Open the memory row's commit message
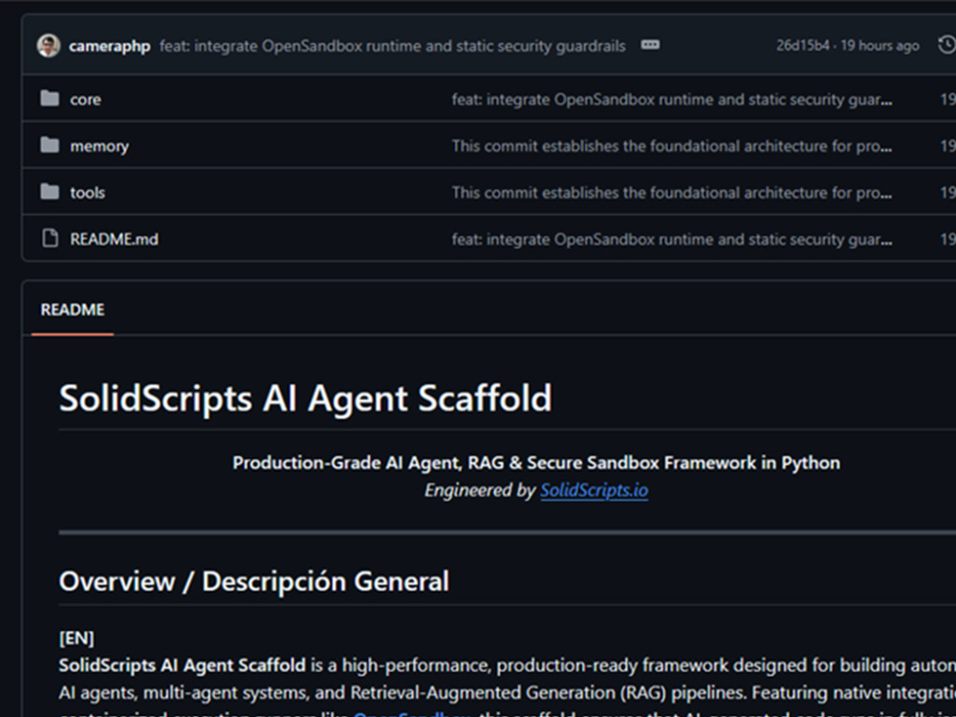This screenshot has width=956, height=717. [672, 146]
